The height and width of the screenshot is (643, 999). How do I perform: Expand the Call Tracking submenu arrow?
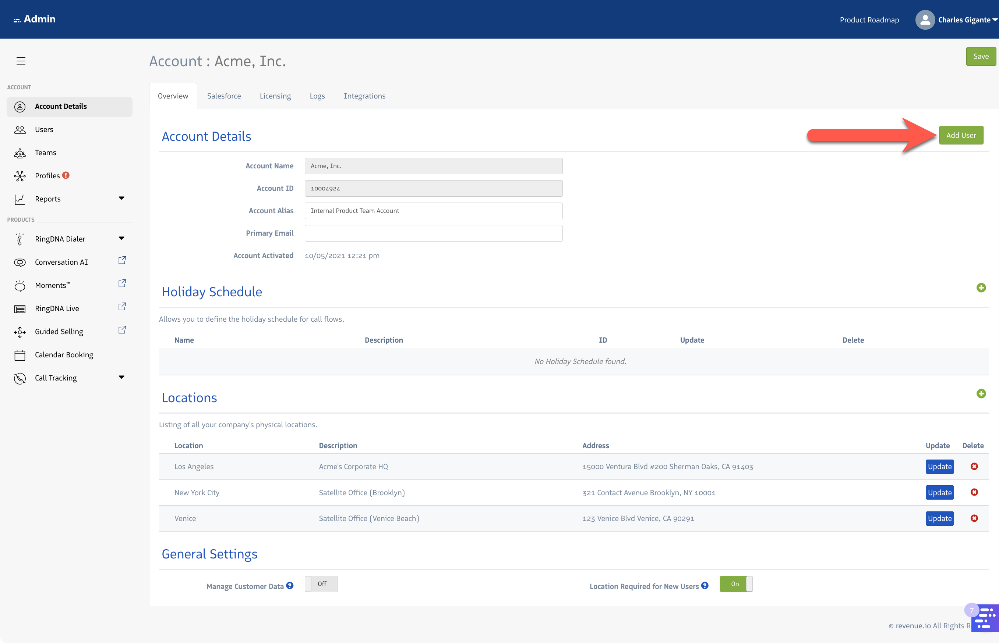click(x=121, y=378)
